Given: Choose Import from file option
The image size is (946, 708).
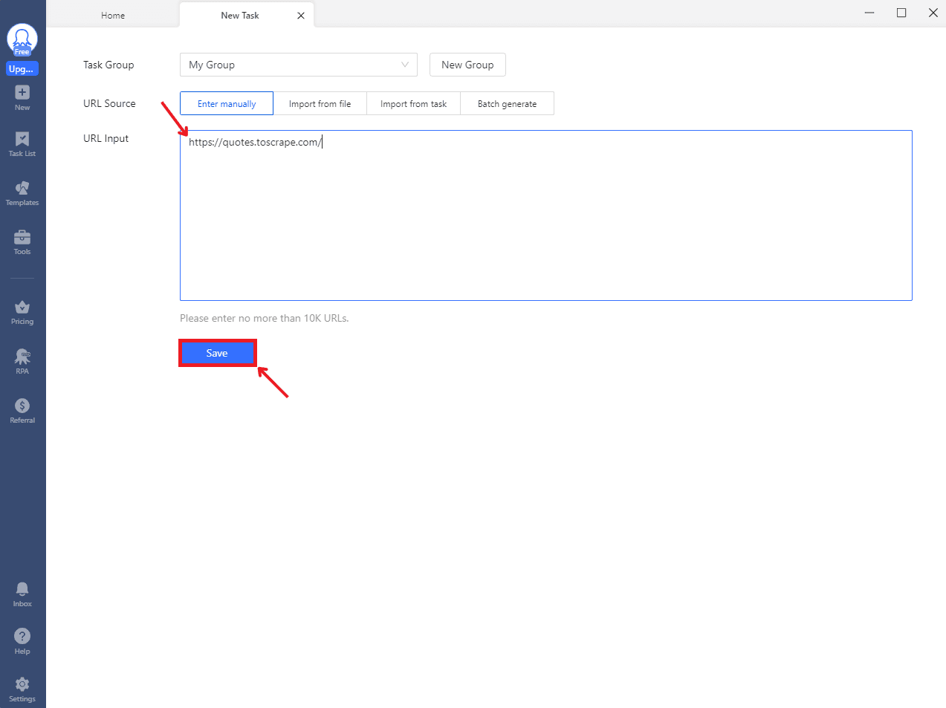Looking at the screenshot, I should (x=320, y=104).
